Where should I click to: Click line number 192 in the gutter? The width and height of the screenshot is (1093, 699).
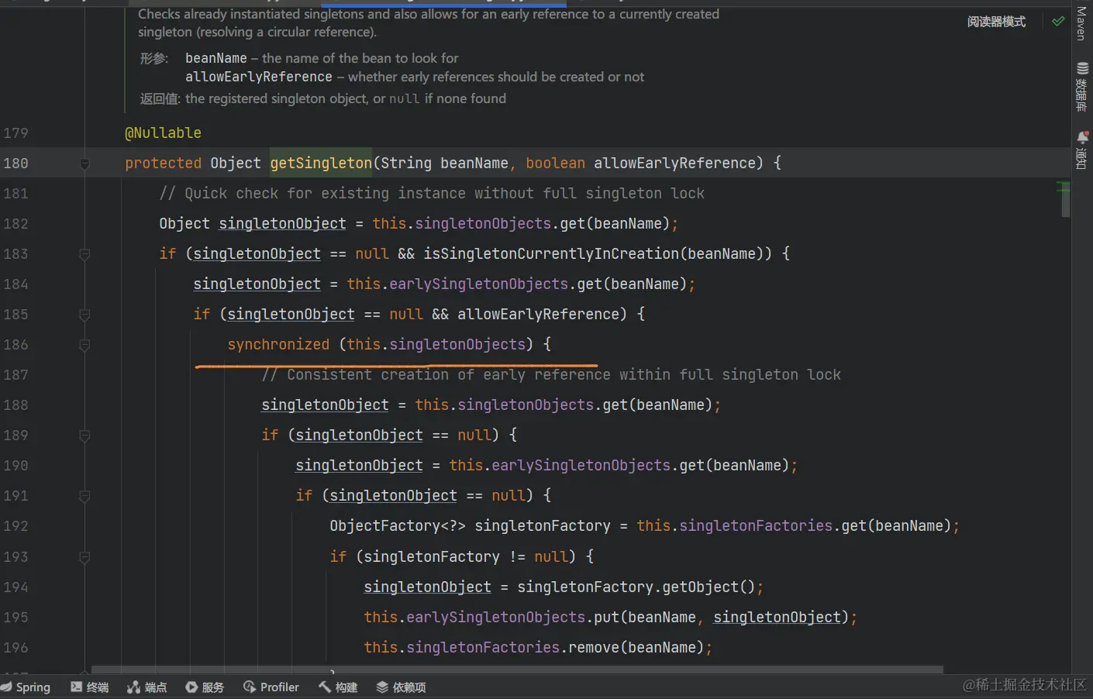pos(16,526)
